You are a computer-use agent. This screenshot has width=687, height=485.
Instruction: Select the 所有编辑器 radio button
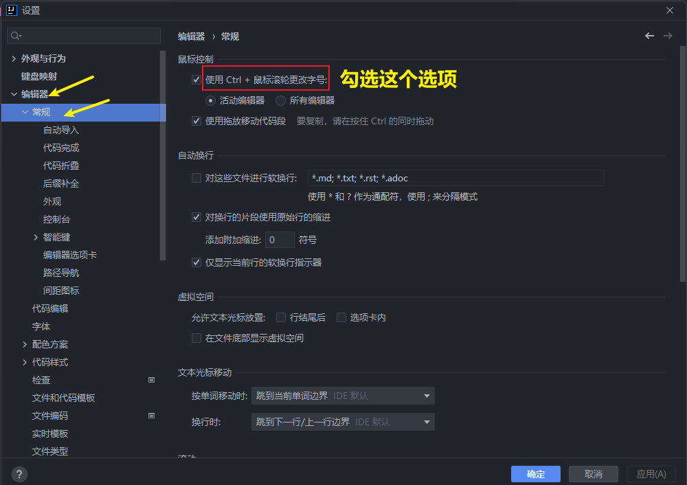coord(281,100)
